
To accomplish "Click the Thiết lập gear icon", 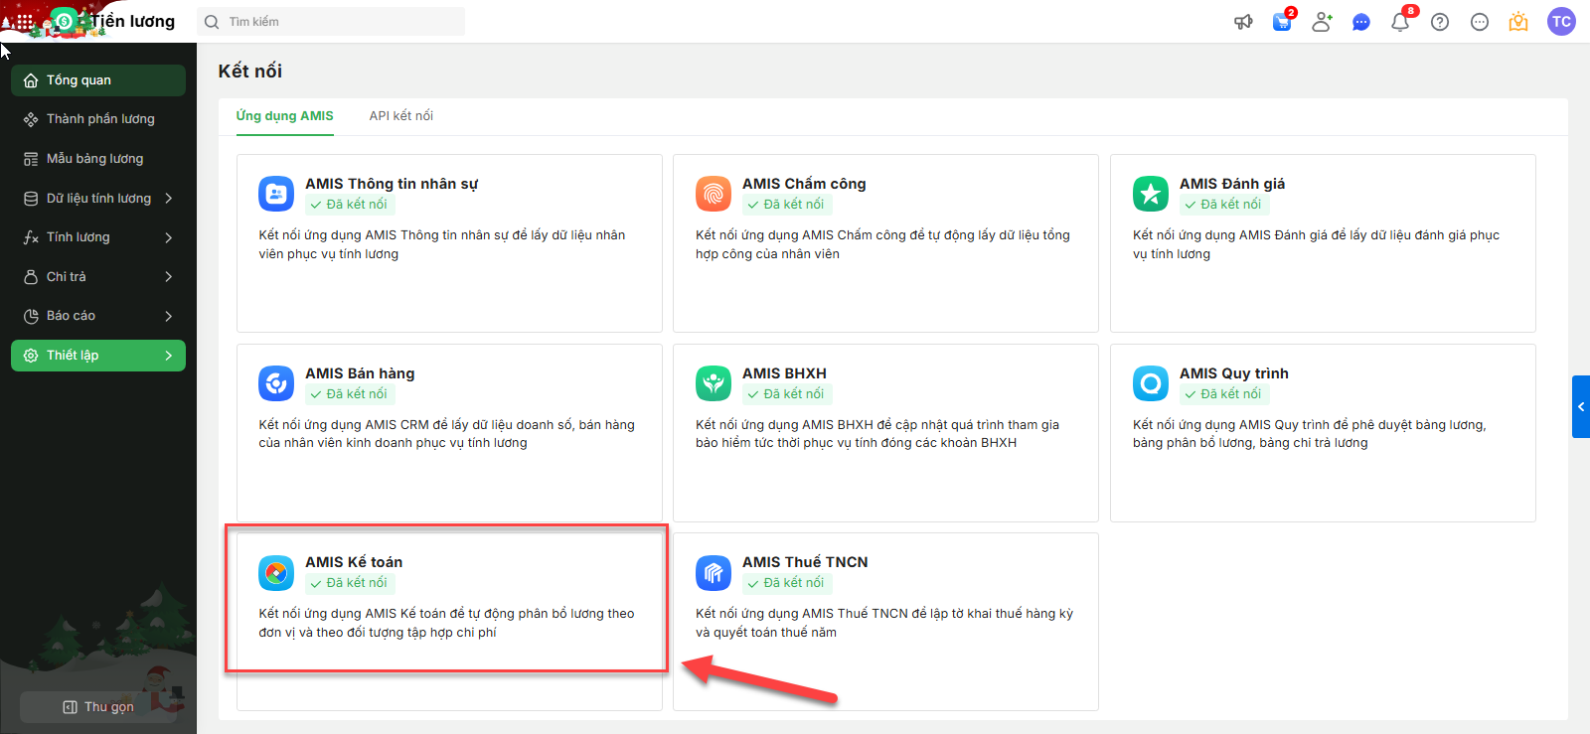I will point(31,356).
